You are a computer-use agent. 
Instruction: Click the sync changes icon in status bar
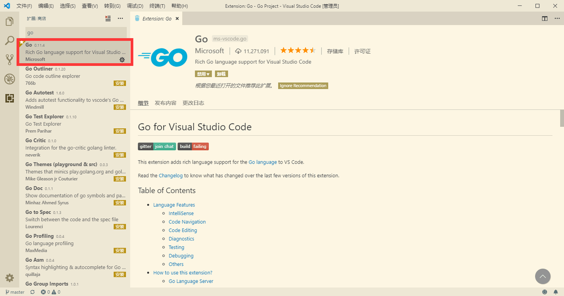pos(32,292)
